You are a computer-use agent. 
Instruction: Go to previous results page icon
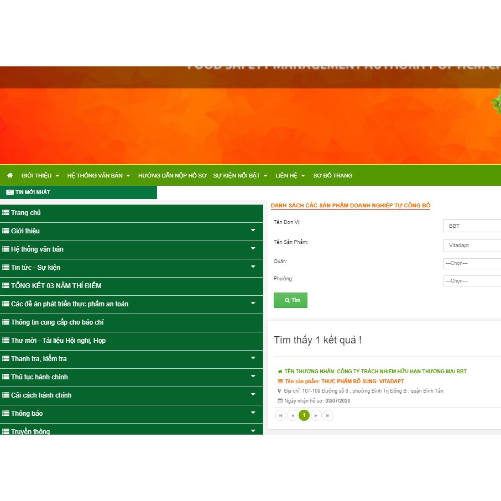pos(292,415)
